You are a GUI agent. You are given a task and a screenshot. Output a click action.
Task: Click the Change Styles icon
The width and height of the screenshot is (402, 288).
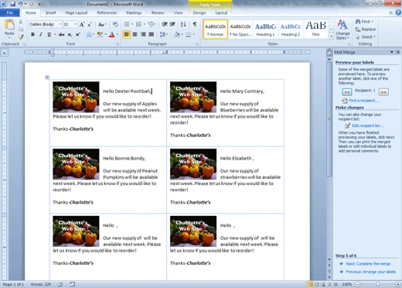pyautogui.click(x=342, y=29)
